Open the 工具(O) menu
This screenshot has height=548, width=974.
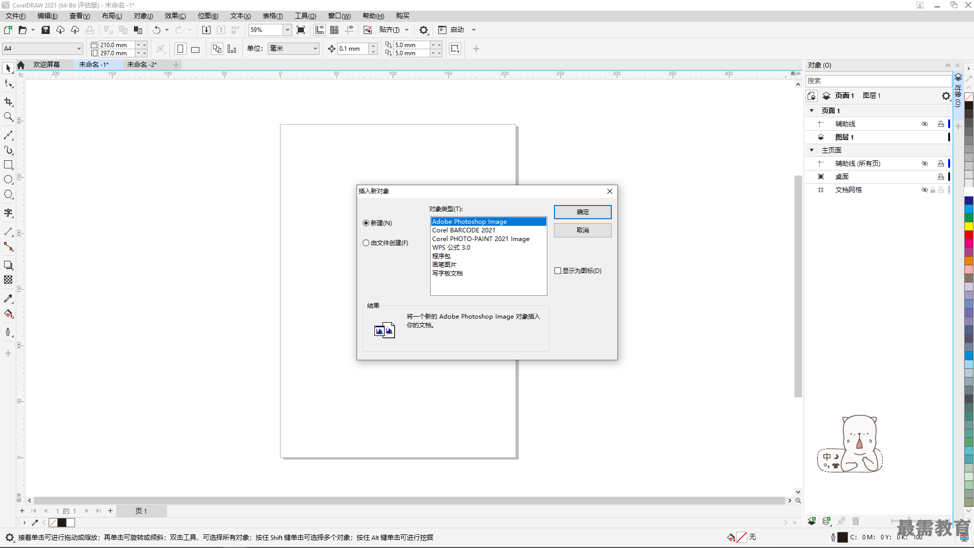click(x=305, y=16)
